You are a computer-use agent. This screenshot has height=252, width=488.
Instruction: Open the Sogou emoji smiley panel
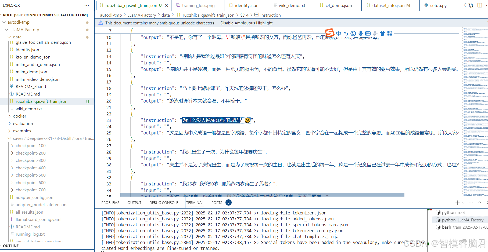[x=353, y=33]
